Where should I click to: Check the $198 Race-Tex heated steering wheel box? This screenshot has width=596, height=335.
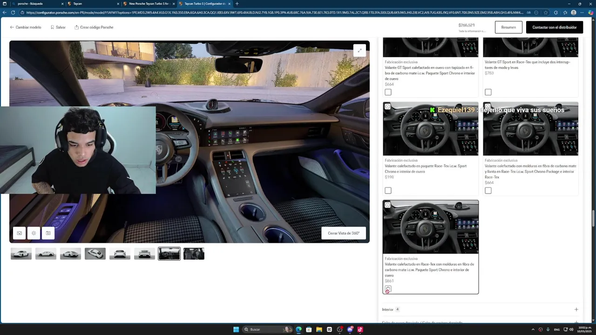click(x=388, y=190)
